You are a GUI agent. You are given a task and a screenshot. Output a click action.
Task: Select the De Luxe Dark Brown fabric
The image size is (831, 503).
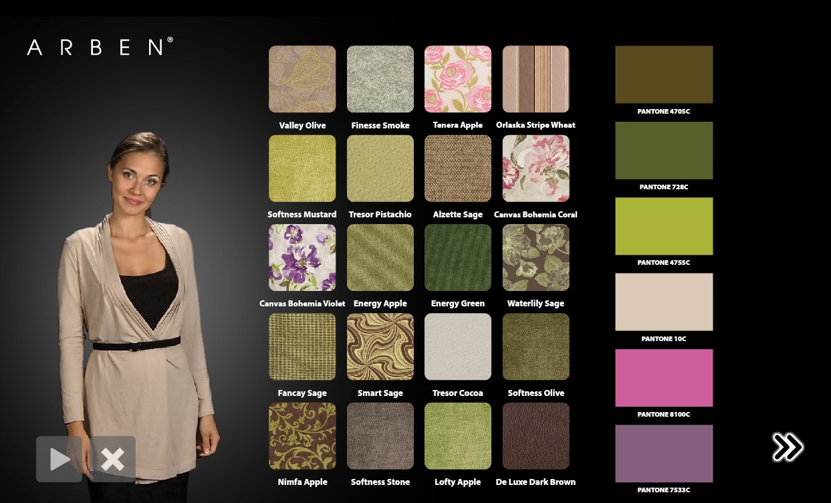coord(536,436)
